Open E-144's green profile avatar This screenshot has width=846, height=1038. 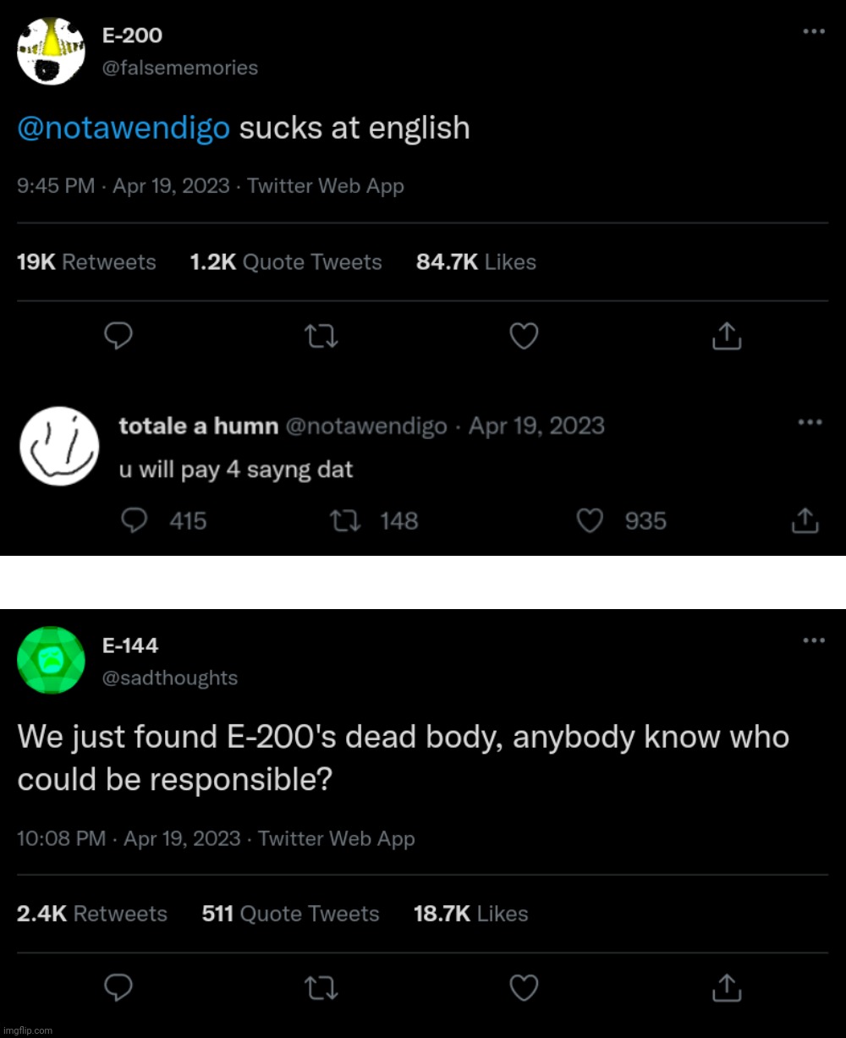pyautogui.click(x=51, y=660)
